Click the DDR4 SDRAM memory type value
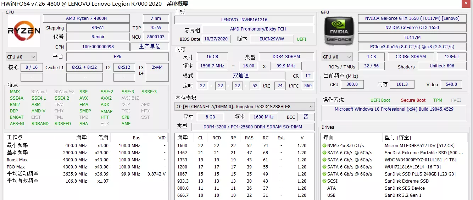This screenshot has width=473, height=200. click(286, 57)
